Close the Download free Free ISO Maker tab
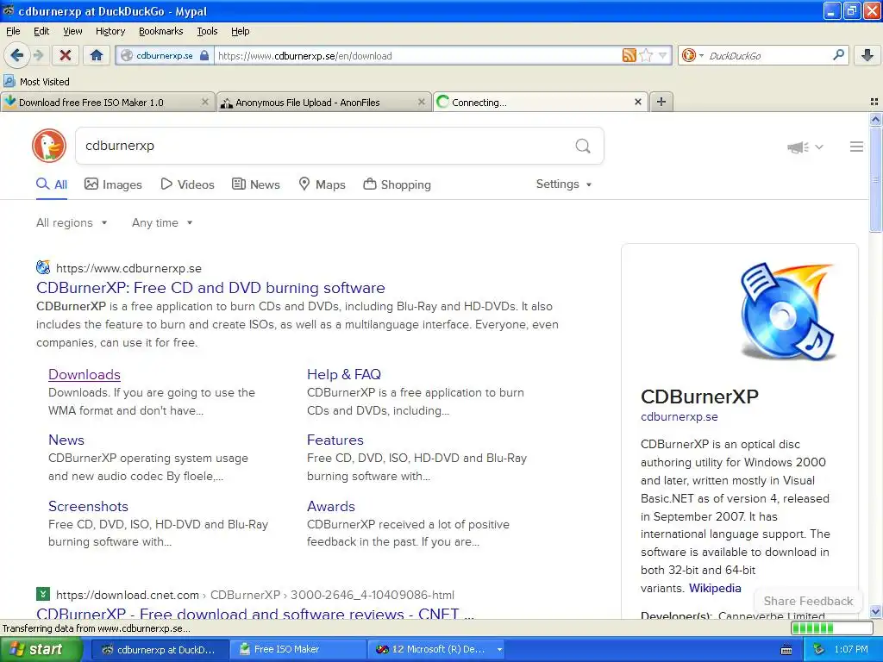Image resolution: width=883 pixels, height=662 pixels. [205, 102]
